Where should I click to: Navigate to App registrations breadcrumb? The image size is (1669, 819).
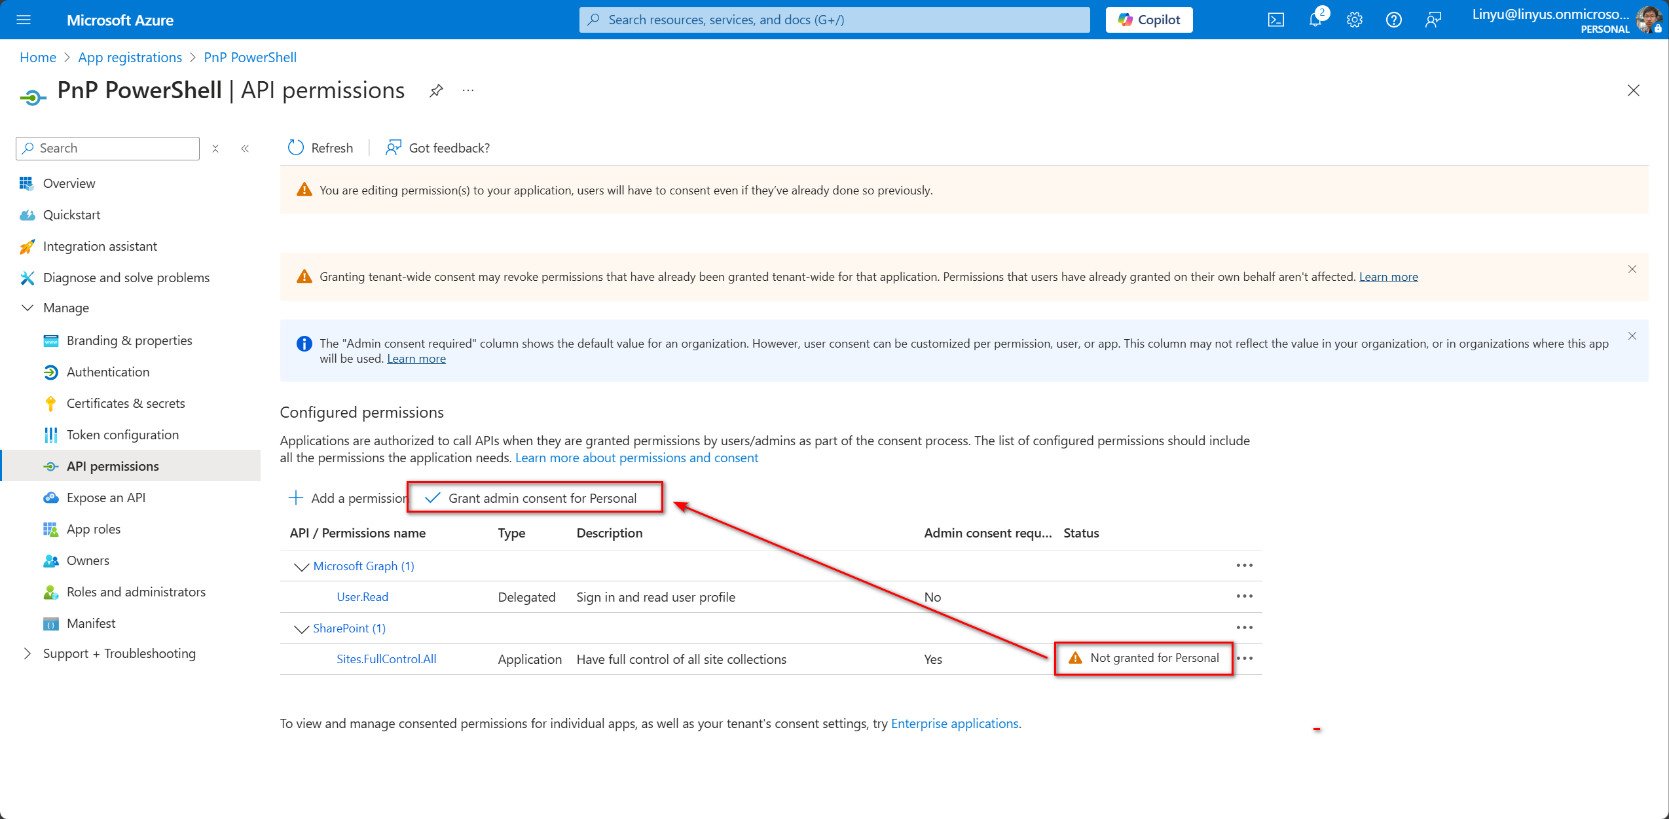click(130, 58)
